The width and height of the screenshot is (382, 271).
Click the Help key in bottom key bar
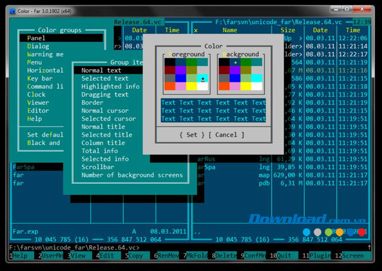click(x=20, y=255)
